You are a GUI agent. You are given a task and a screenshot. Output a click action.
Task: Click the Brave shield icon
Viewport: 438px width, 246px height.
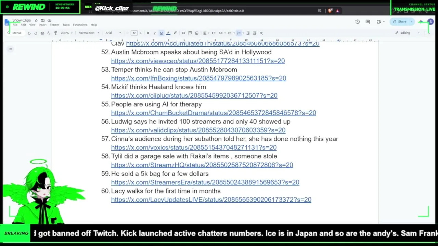tap(330, 11)
